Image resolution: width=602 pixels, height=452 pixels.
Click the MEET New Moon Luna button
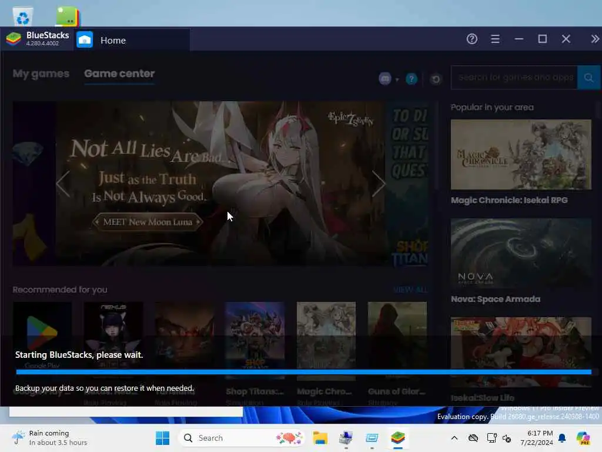tap(148, 222)
